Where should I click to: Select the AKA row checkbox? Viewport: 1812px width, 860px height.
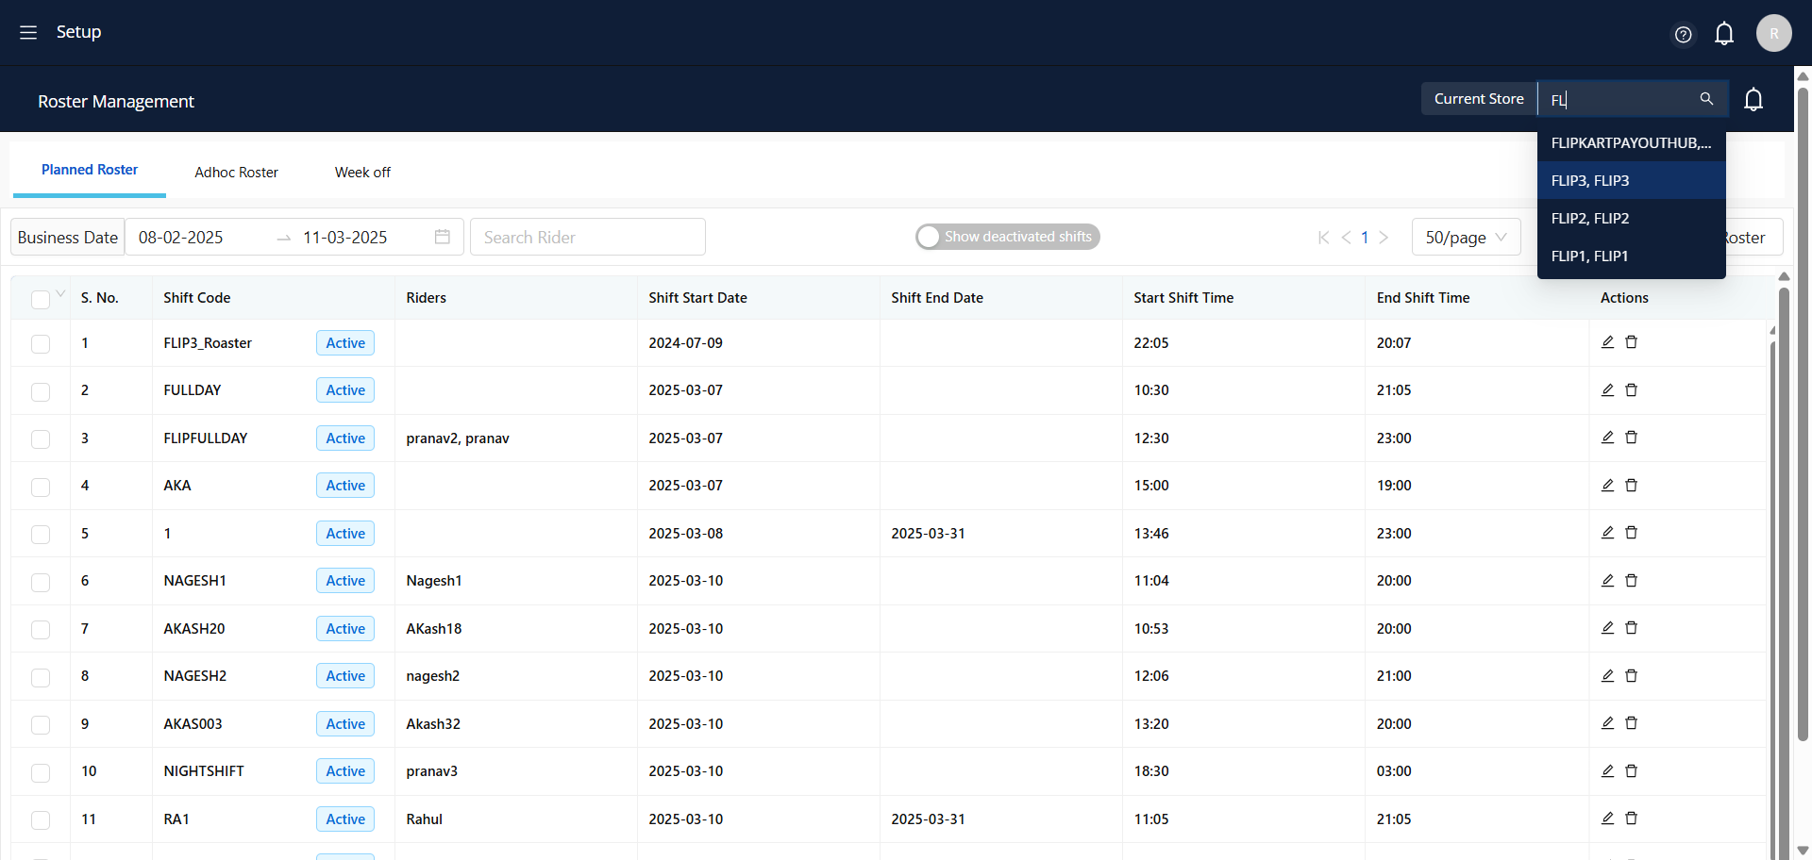40,487
